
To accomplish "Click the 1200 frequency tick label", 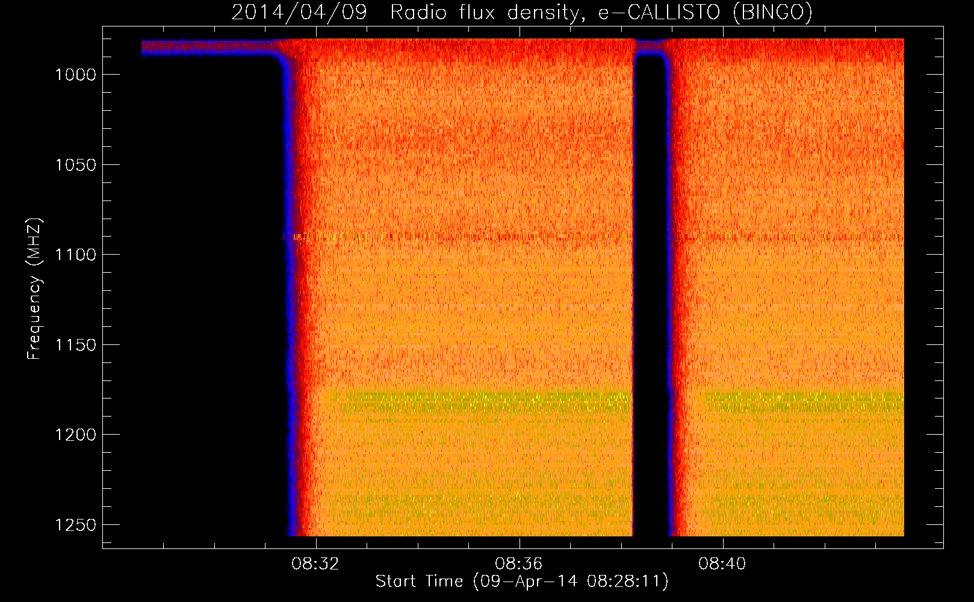I will pyautogui.click(x=75, y=435).
